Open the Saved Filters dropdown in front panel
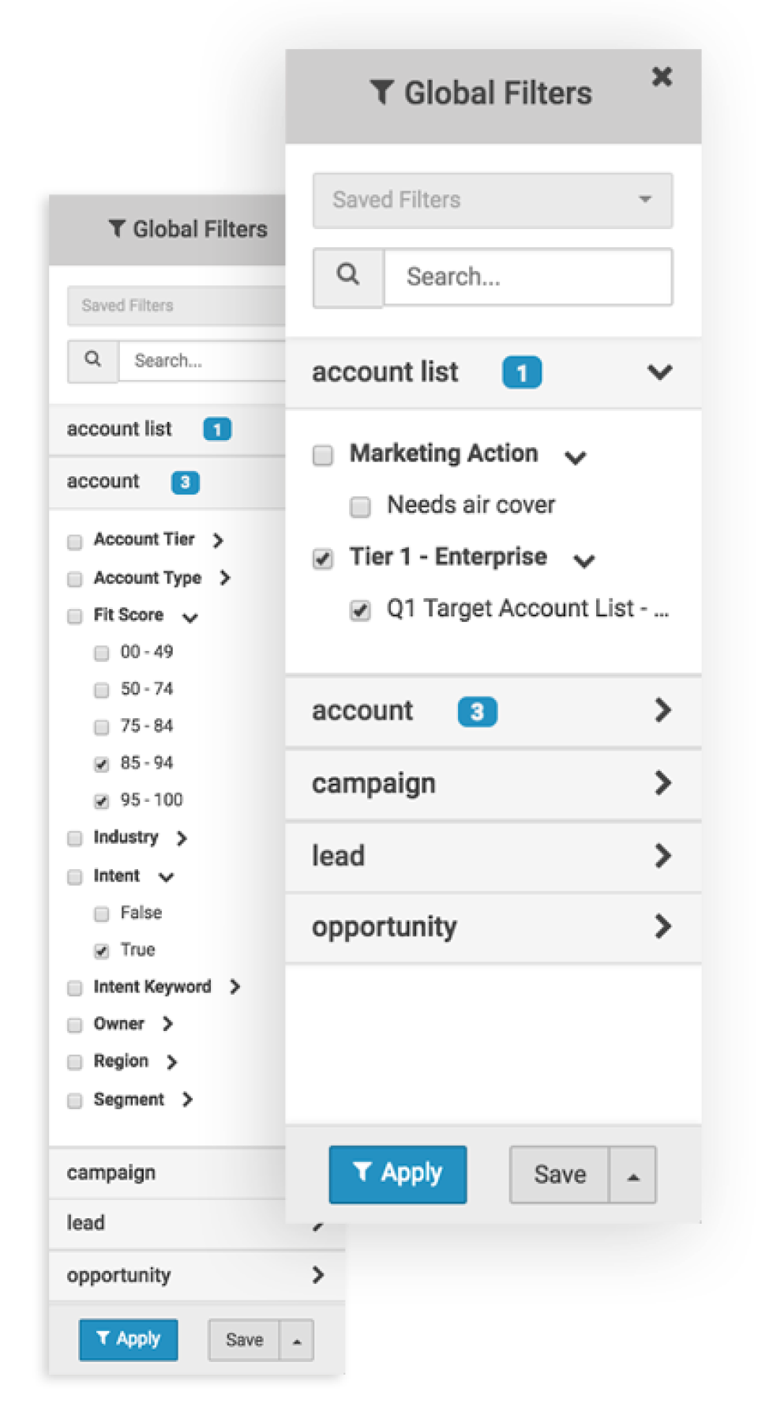Viewport: 758px width, 1411px height. coord(493,200)
